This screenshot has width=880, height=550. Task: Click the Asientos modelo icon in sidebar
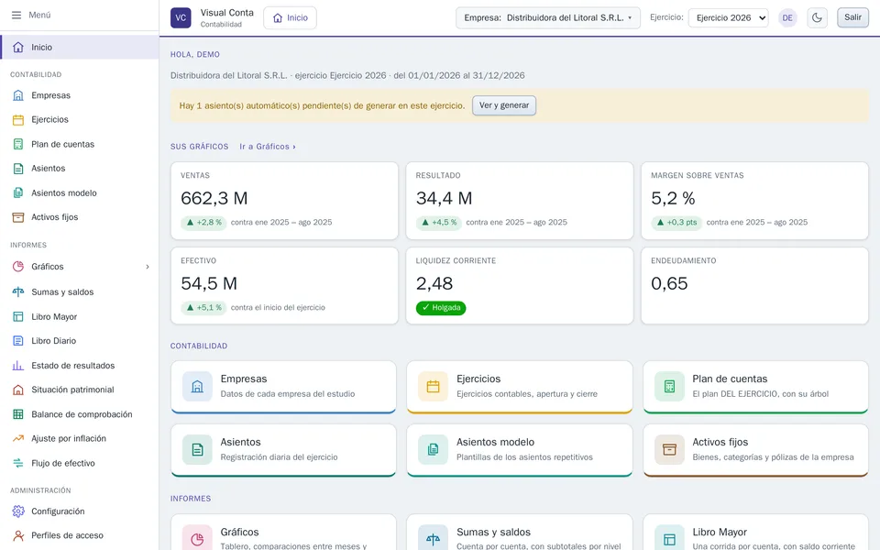coord(18,193)
